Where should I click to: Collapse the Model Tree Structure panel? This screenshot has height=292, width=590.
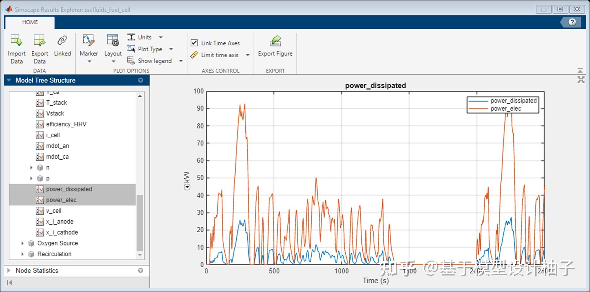tap(9, 80)
